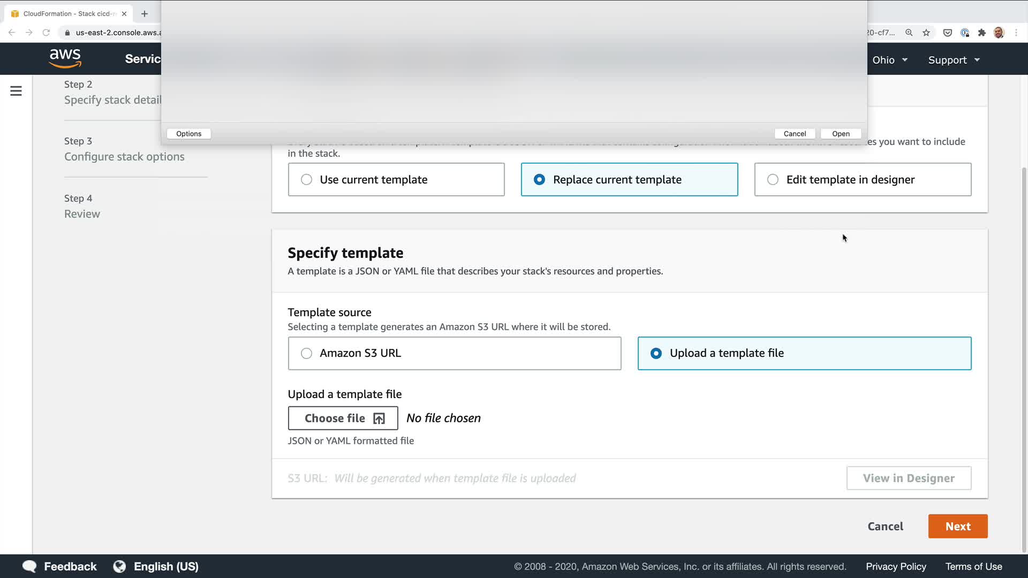Click the 1Password extension icon
This screenshot has width=1028, height=578.
coord(964,33)
